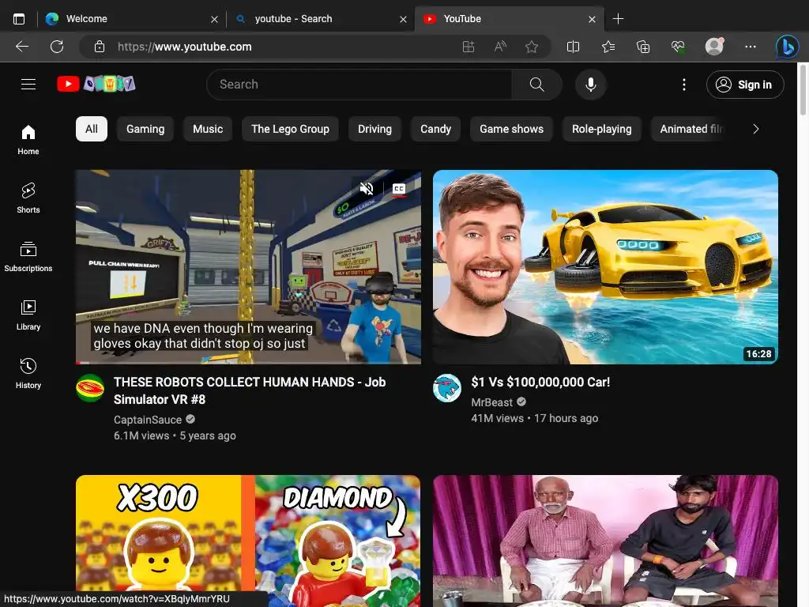The image size is (809, 607).
Task: Open the tab actions menu icon
Action: pyautogui.click(x=19, y=19)
